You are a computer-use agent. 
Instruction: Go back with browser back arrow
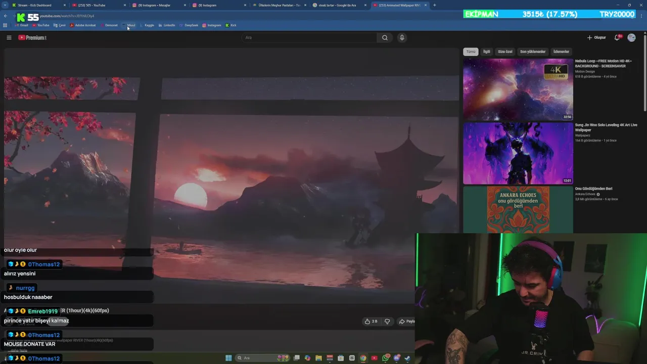click(5, 16)
